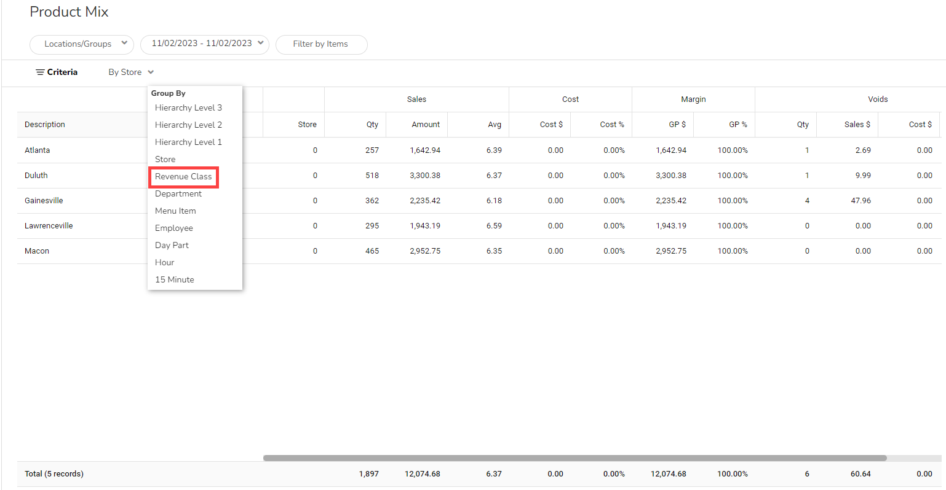Click the total quantity 1,897

click(x=369, y=474)
